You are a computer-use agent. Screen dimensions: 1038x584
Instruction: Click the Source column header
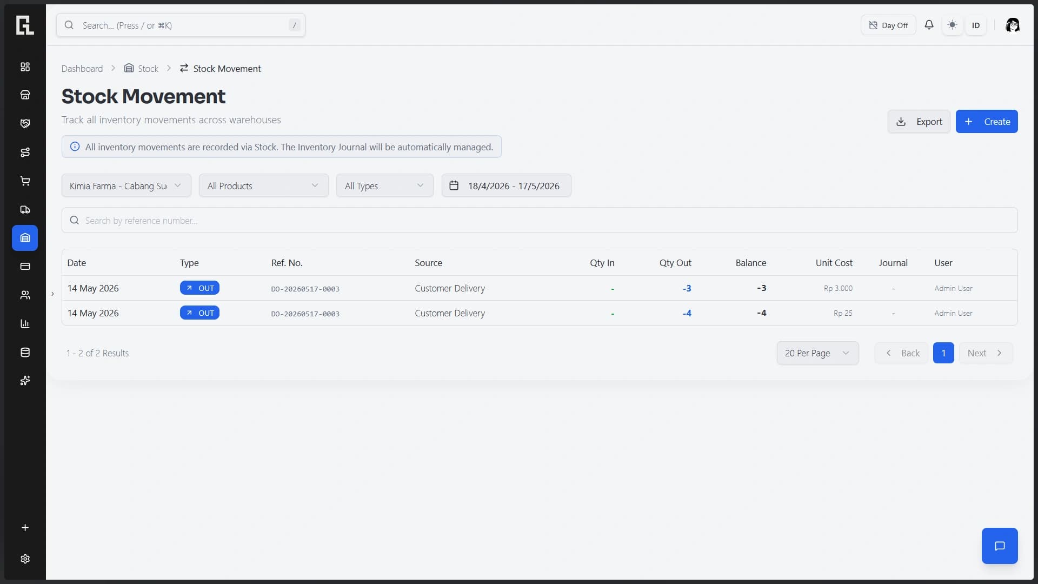click(x=428, y=263)
